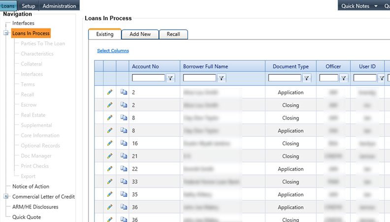The width and height of the screenshot is (390, 222).
Task: Open the Loans menu
Action: (x=8, y=6)
